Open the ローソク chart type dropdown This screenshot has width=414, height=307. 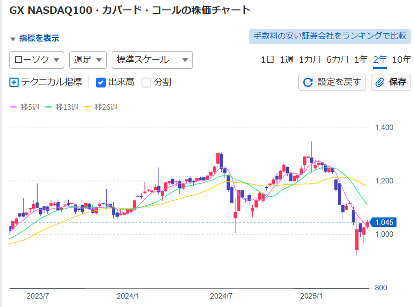(37, 60)
